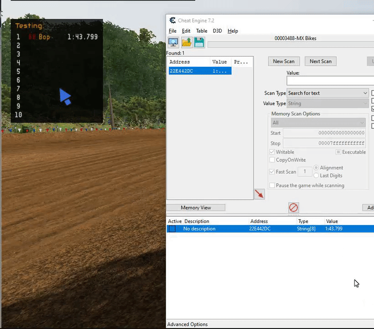
Task: Click the blue arrow cursor in game window
Action: (x=65, y=96)
